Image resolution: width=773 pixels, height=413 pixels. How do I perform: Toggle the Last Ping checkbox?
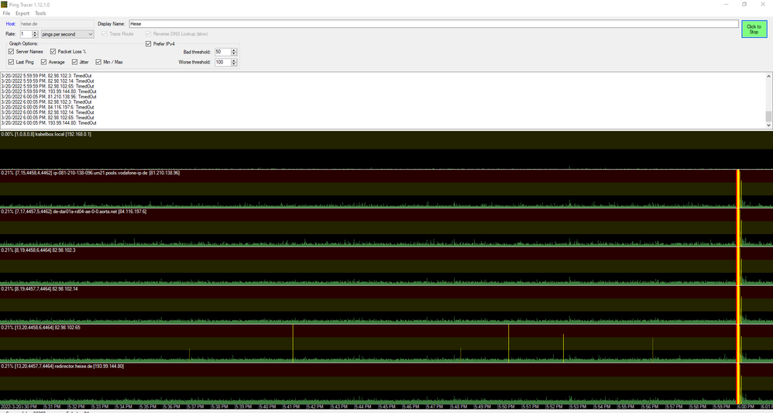[12, 62]
